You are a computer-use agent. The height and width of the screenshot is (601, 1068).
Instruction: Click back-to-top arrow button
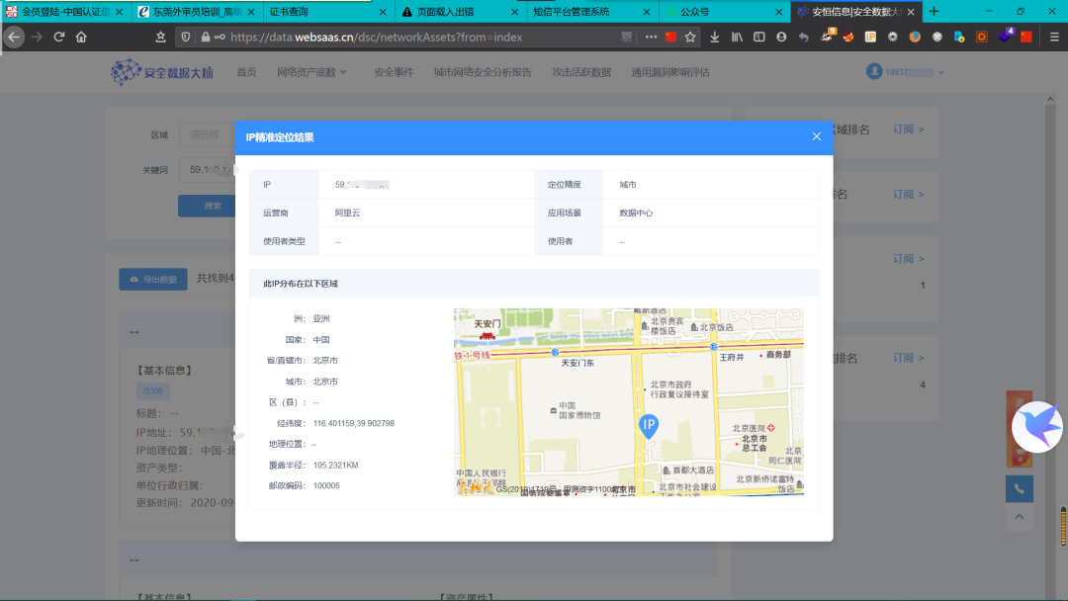tap(1019, 517)
